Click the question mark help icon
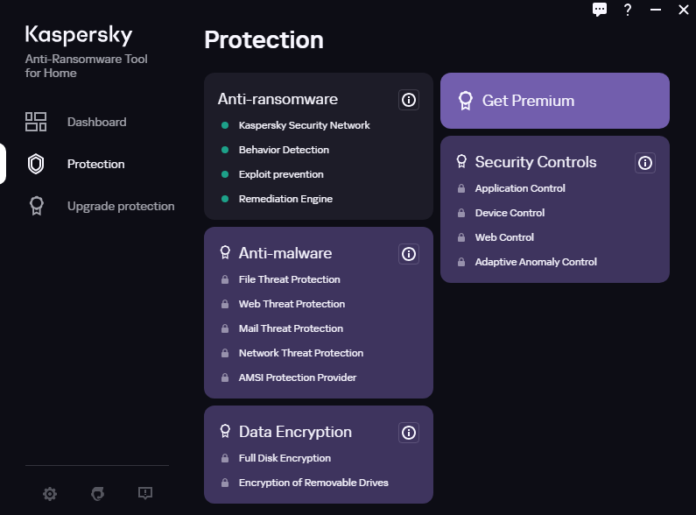The width and height of the screenshot is (696, 515). point(628,10)
